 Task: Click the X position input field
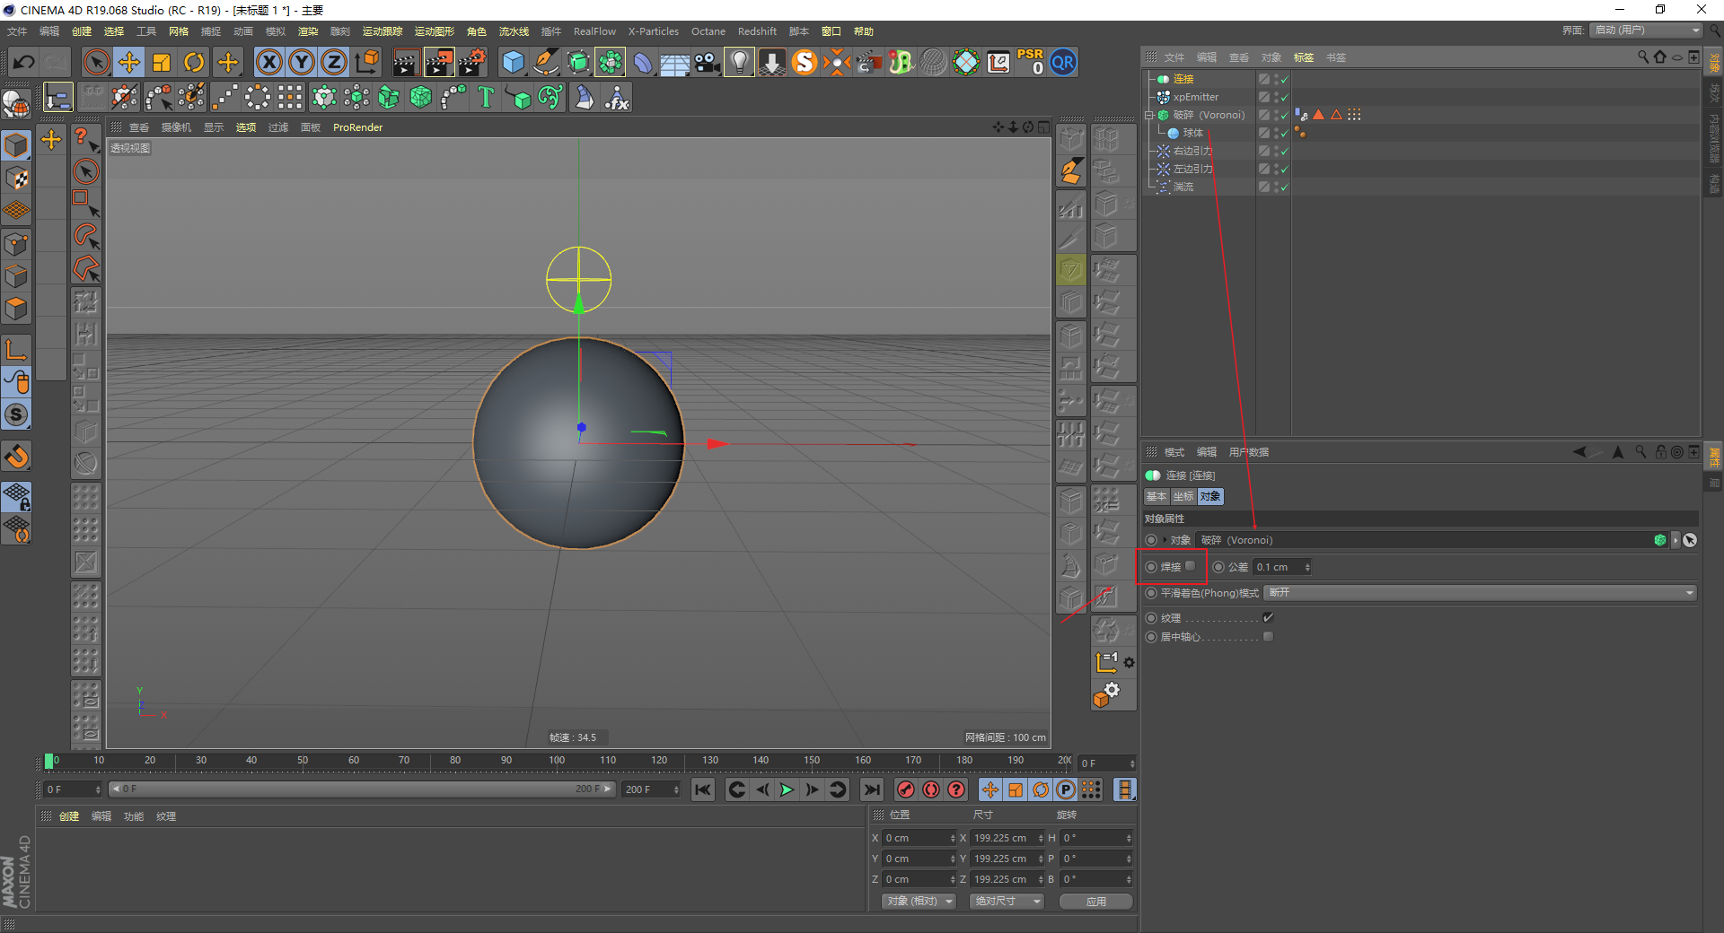tap(919, 838)
